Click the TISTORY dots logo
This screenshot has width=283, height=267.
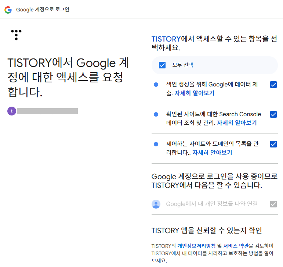16,35
